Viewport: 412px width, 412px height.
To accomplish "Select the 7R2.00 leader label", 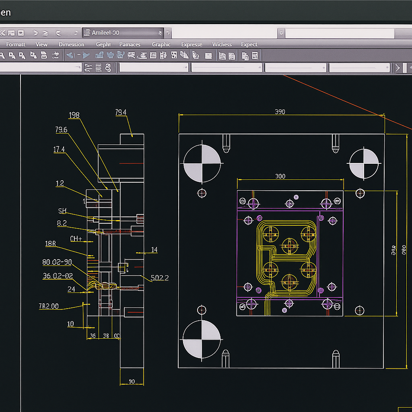I will 49,306.
